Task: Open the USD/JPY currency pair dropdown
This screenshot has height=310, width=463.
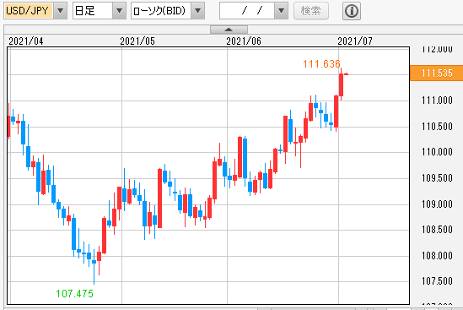Action: point(61,11)
